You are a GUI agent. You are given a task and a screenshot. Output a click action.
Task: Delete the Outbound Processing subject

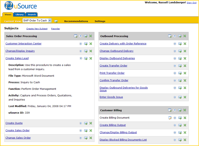pos(185,36)
